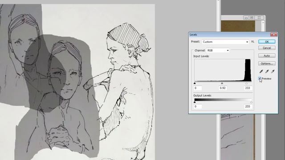This screenshot has width=285, height=160.
Task: Open the Preset dropdown showing Custom
Action: [225, 42]
